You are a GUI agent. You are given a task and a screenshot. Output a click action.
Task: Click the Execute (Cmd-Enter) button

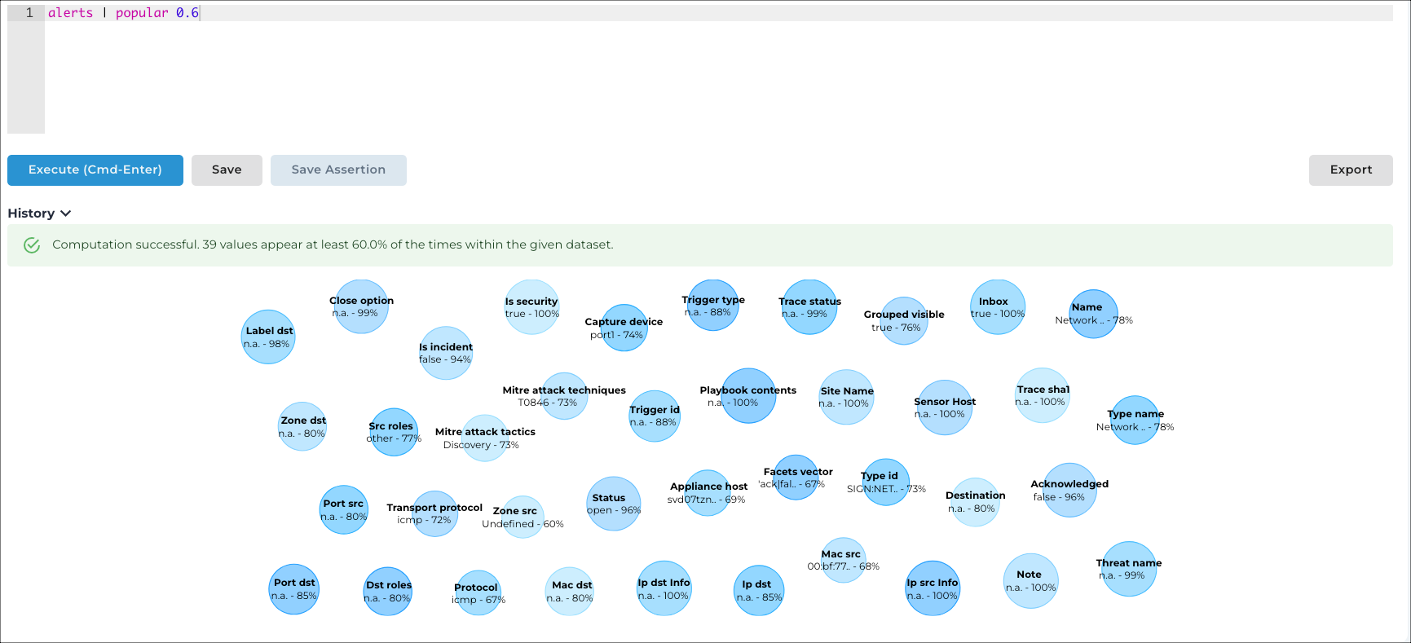coord(95,170)
